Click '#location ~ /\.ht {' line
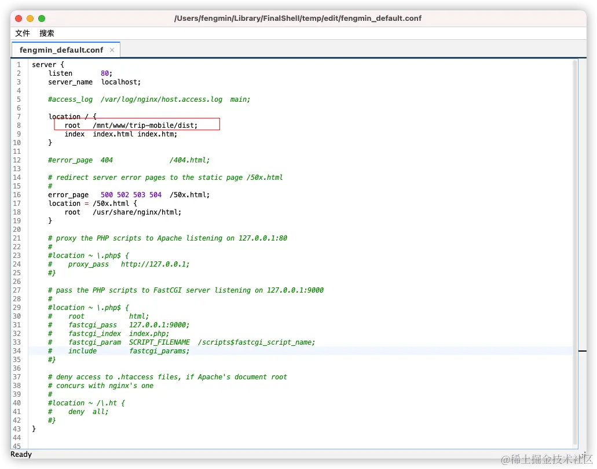 (x=86, y=403)
